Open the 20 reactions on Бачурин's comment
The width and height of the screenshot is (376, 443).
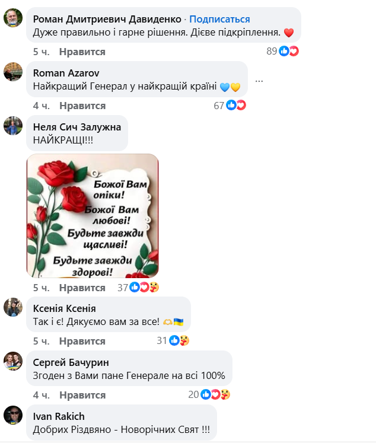click(209, 394)
